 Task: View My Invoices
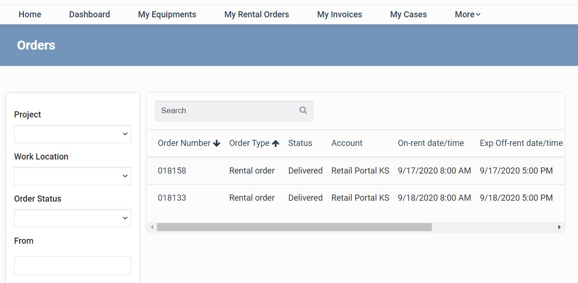[340, 15]
